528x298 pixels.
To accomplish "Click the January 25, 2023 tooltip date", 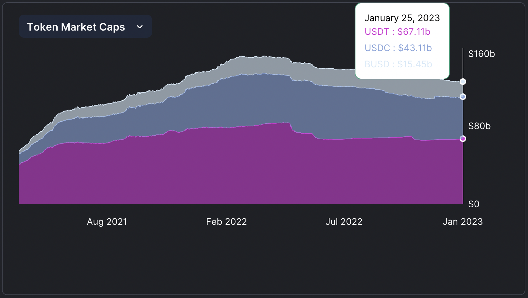I will [x=402, y=18].
